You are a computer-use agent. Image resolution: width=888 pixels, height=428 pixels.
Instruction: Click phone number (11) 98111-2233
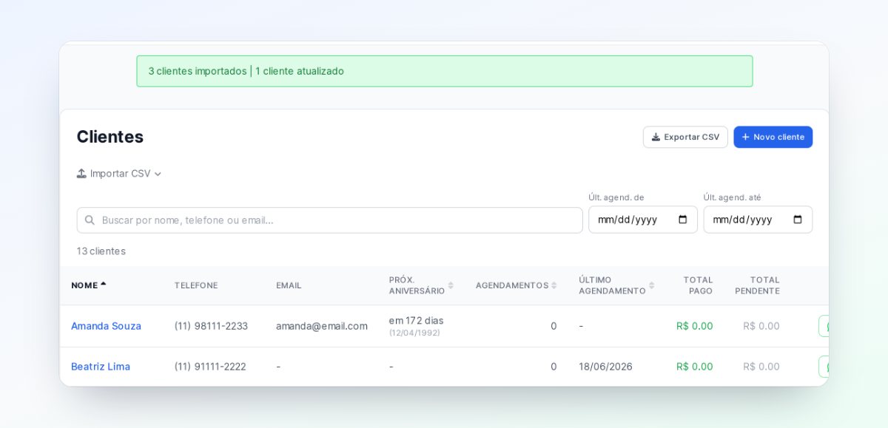click(211, 326)
